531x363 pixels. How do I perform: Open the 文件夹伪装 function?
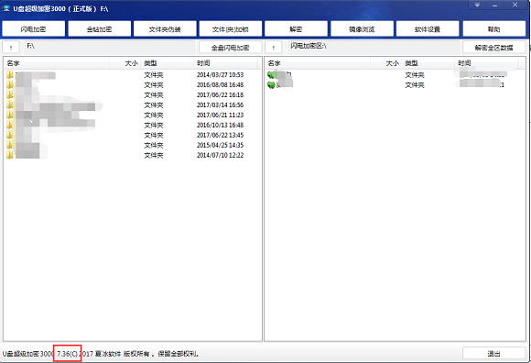[165, 29]
